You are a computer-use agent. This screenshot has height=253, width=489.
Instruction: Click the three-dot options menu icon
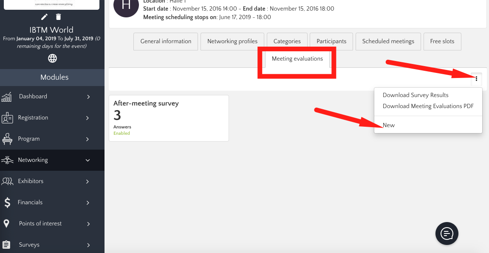pos(476,78)
